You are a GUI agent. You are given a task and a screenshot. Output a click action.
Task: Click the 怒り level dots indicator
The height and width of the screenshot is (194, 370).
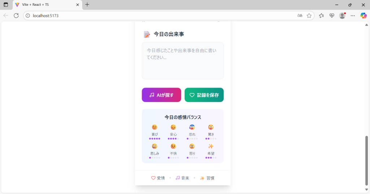point(192,158)
